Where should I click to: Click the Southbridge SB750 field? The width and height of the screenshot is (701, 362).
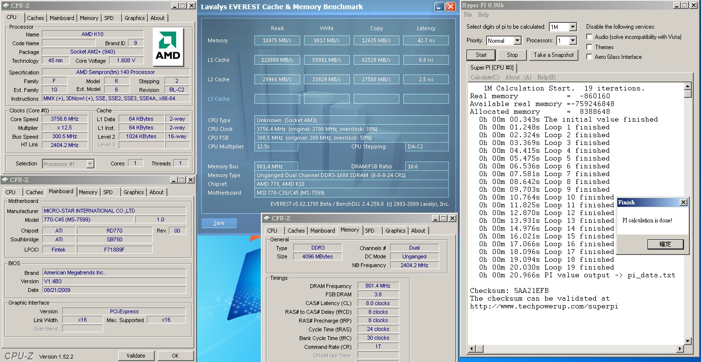click(x=114, y=239)
